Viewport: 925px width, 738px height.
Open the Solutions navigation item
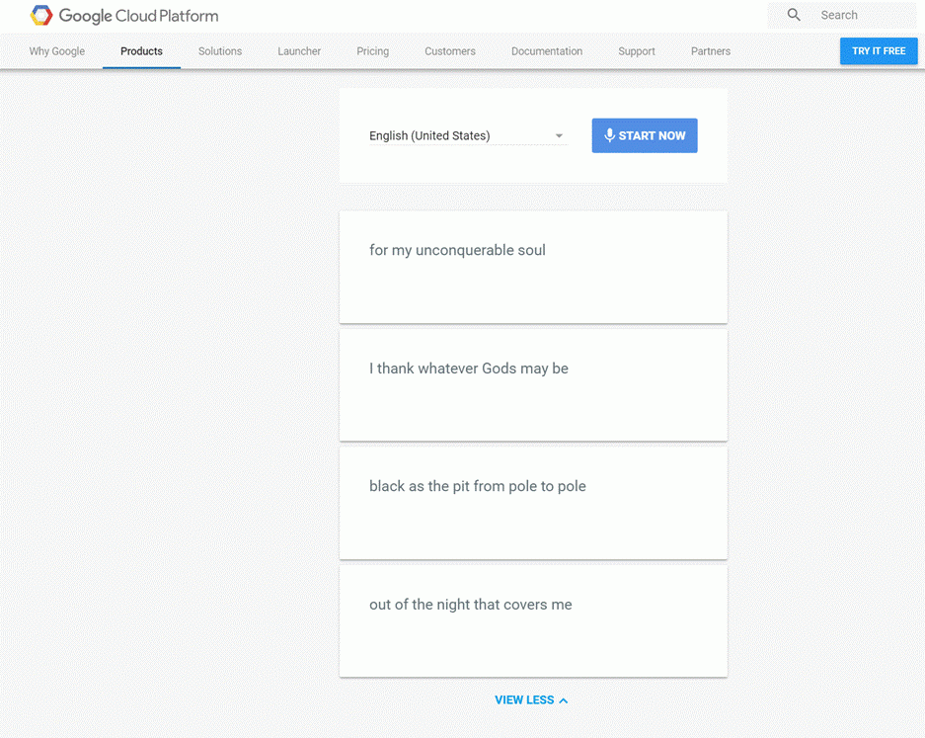tap(219, 51)
